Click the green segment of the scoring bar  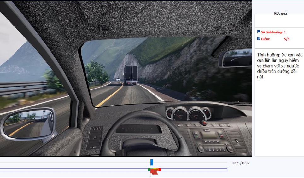point(149,169)
